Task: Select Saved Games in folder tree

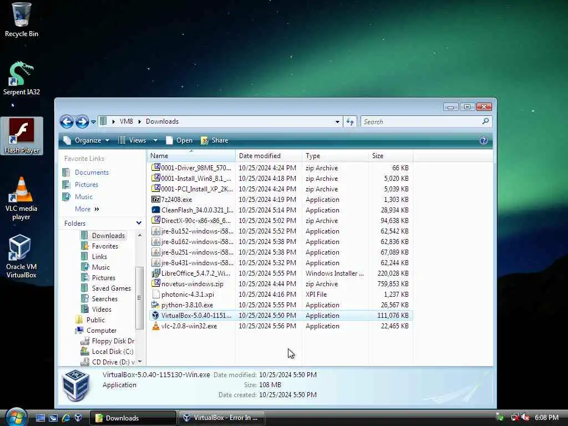Action: pyautogui.click(x=111, y=288)
